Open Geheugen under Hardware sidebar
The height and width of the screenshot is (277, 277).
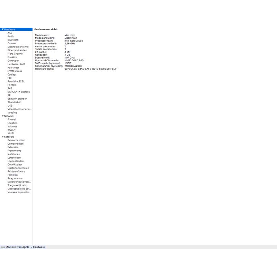(13, 61)
